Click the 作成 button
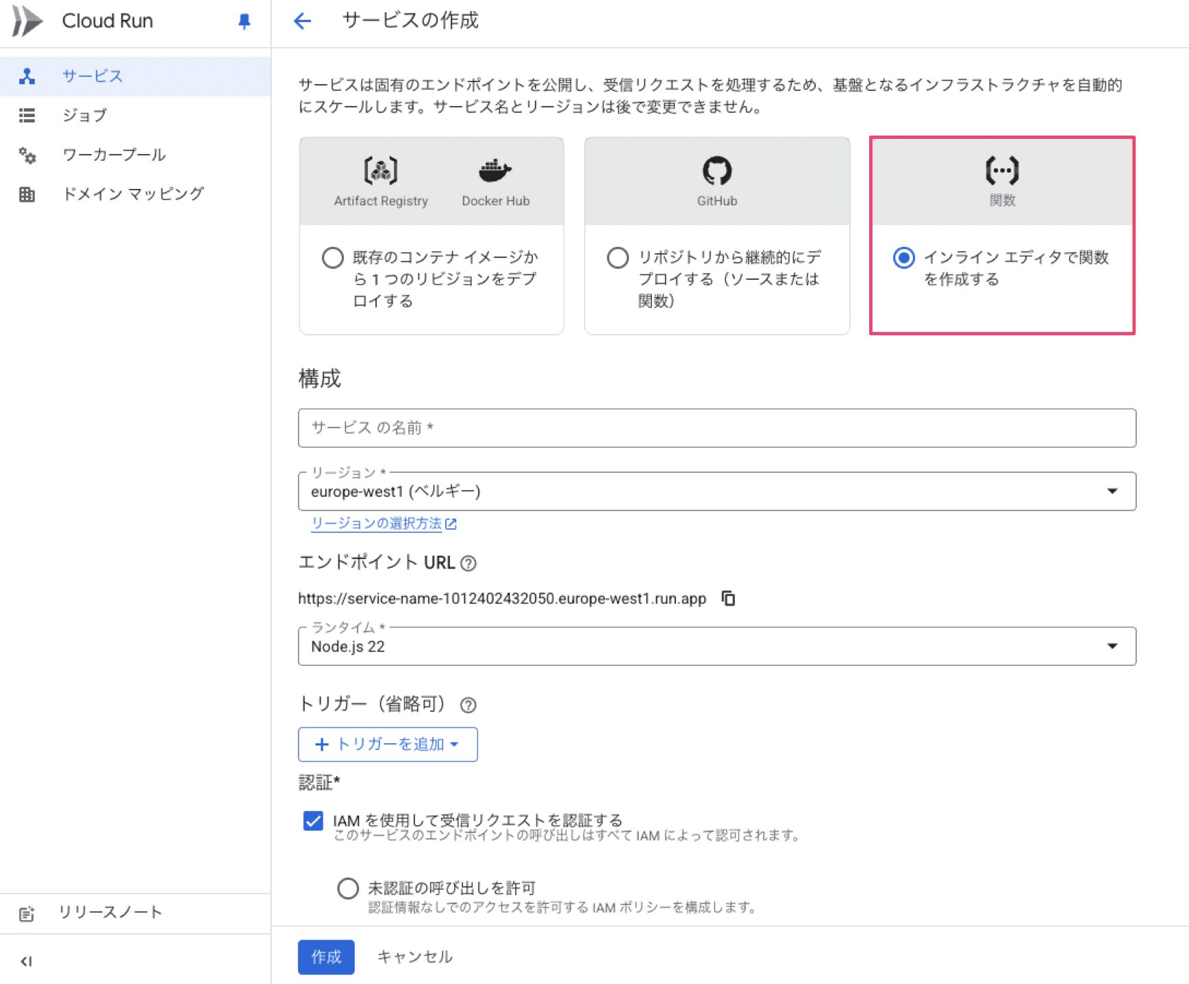Image resolution: width=1189 pixels, height=984 pixels. click(326, 957)
